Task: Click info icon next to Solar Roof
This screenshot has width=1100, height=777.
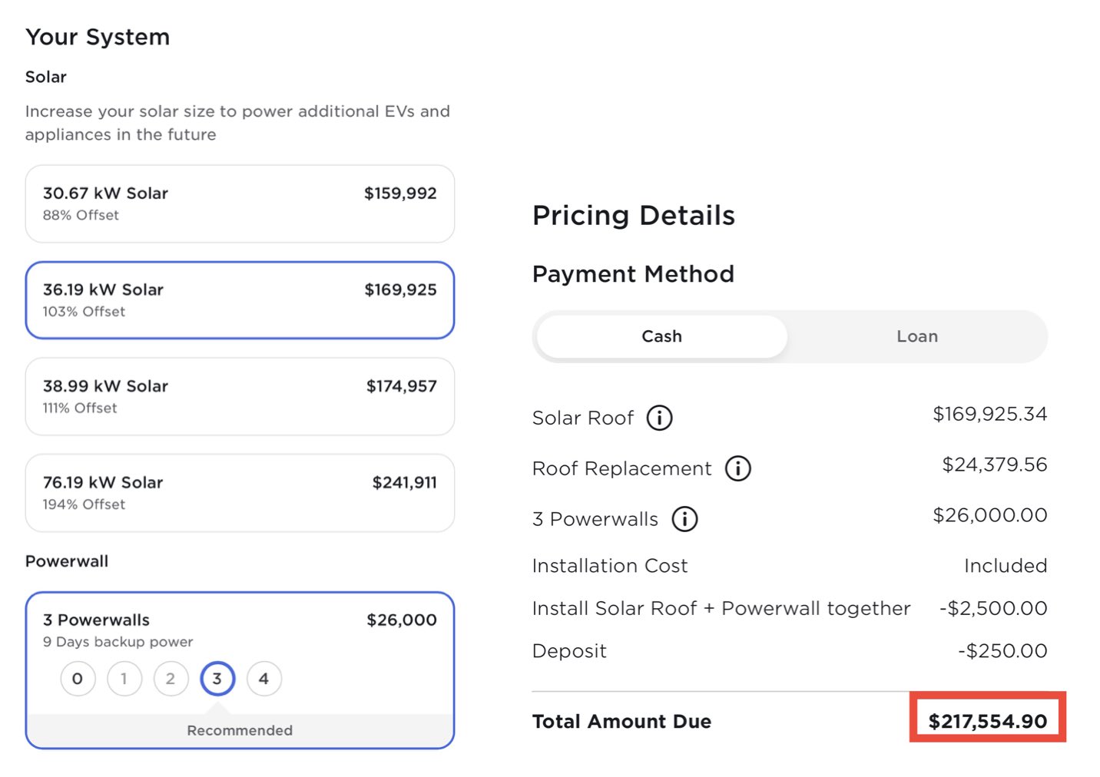Action: 659,418
